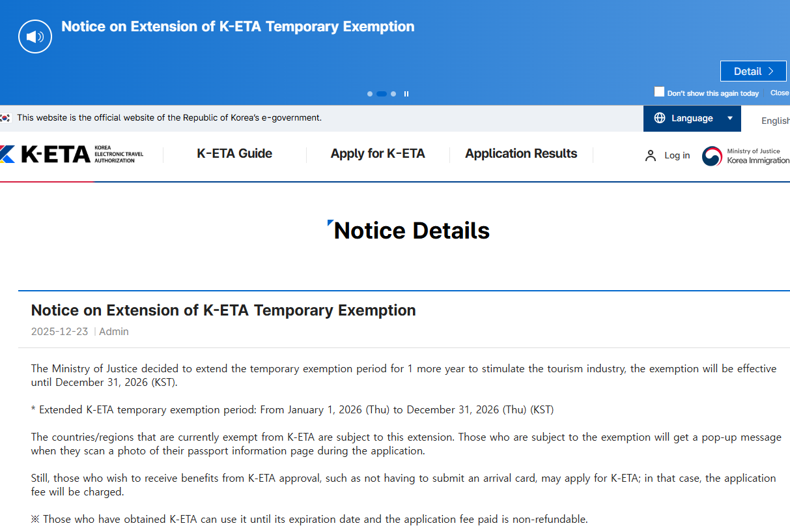Click the globe icon beside Language

point(660,118)
